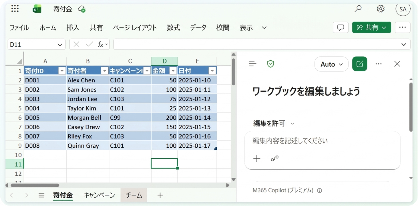This screenshot has width=418, height=206.
Task: Open the キャンペーン column filter dropdown
Action: [147, 71]
